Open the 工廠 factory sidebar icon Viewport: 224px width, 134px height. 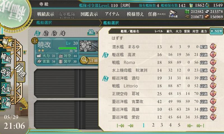click(6, 103)
